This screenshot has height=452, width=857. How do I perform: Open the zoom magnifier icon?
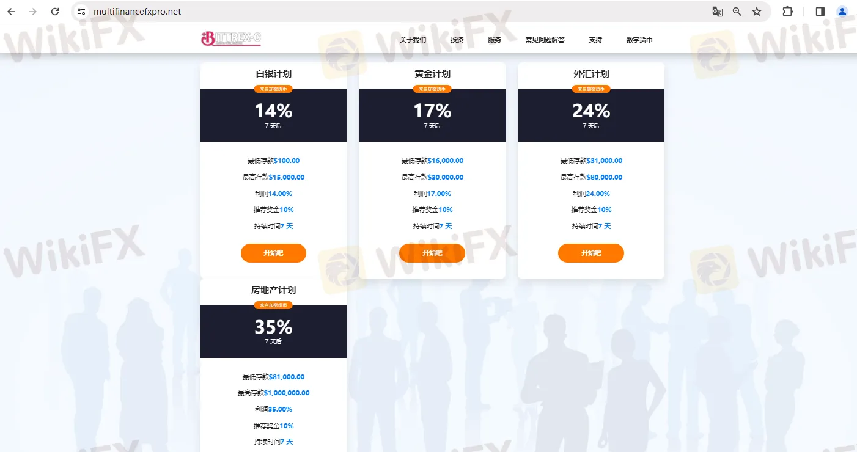pyautogui.click(x=737, y=12)
